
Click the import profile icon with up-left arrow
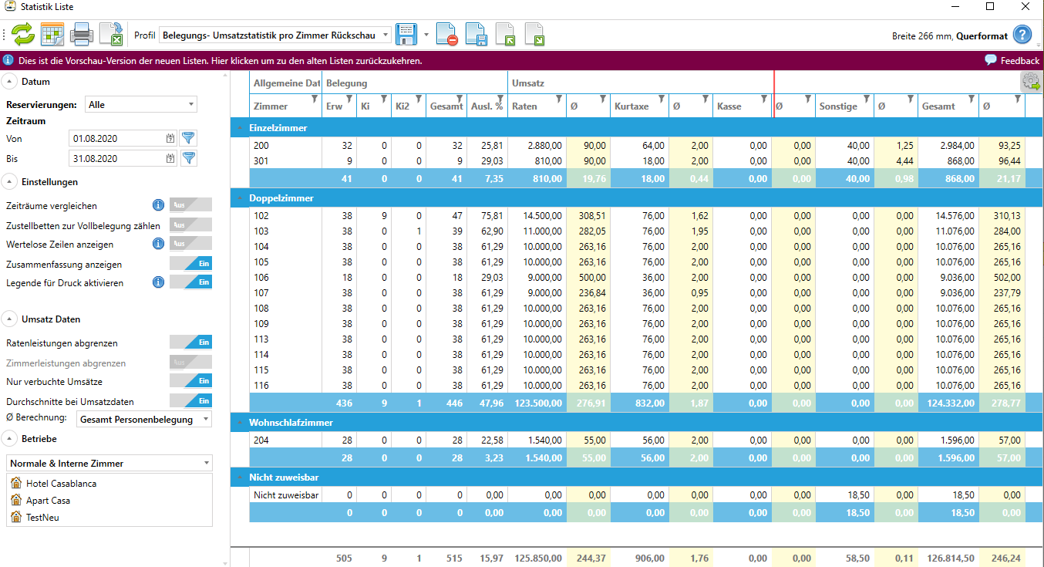click(x=506, y=35)
